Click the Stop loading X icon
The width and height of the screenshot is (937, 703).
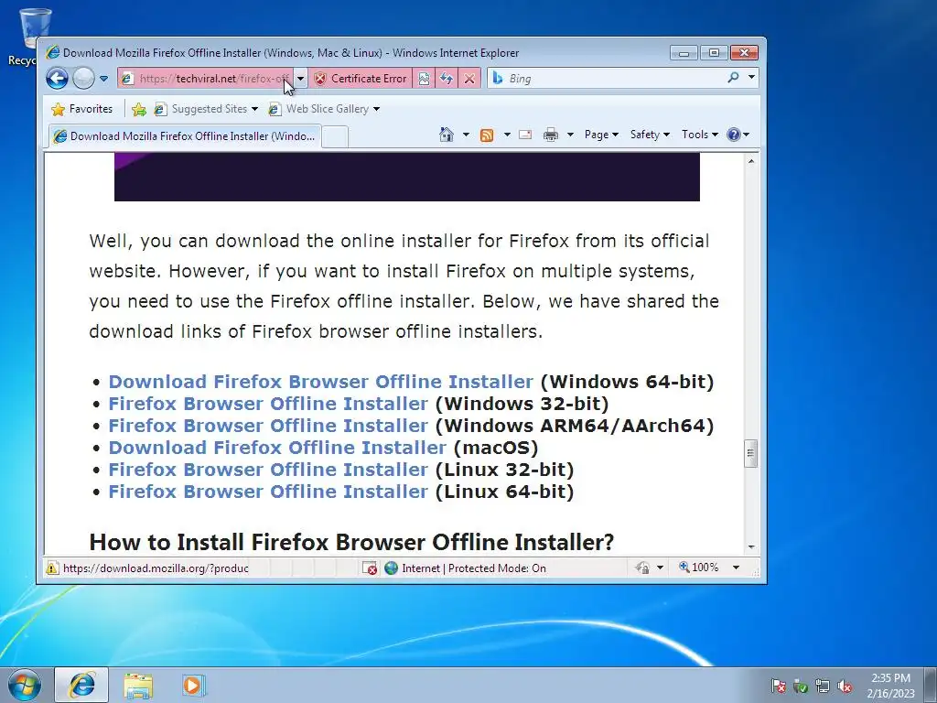click(469, 79)
